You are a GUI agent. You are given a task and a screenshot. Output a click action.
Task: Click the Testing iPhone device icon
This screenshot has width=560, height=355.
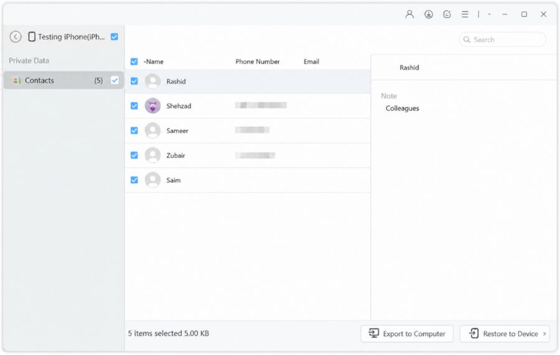[x=32, y=37]
